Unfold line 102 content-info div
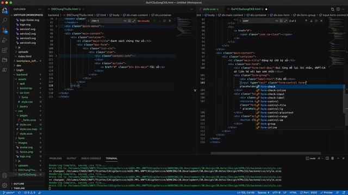This screenshot has width=348, height=195. [57, 56]
